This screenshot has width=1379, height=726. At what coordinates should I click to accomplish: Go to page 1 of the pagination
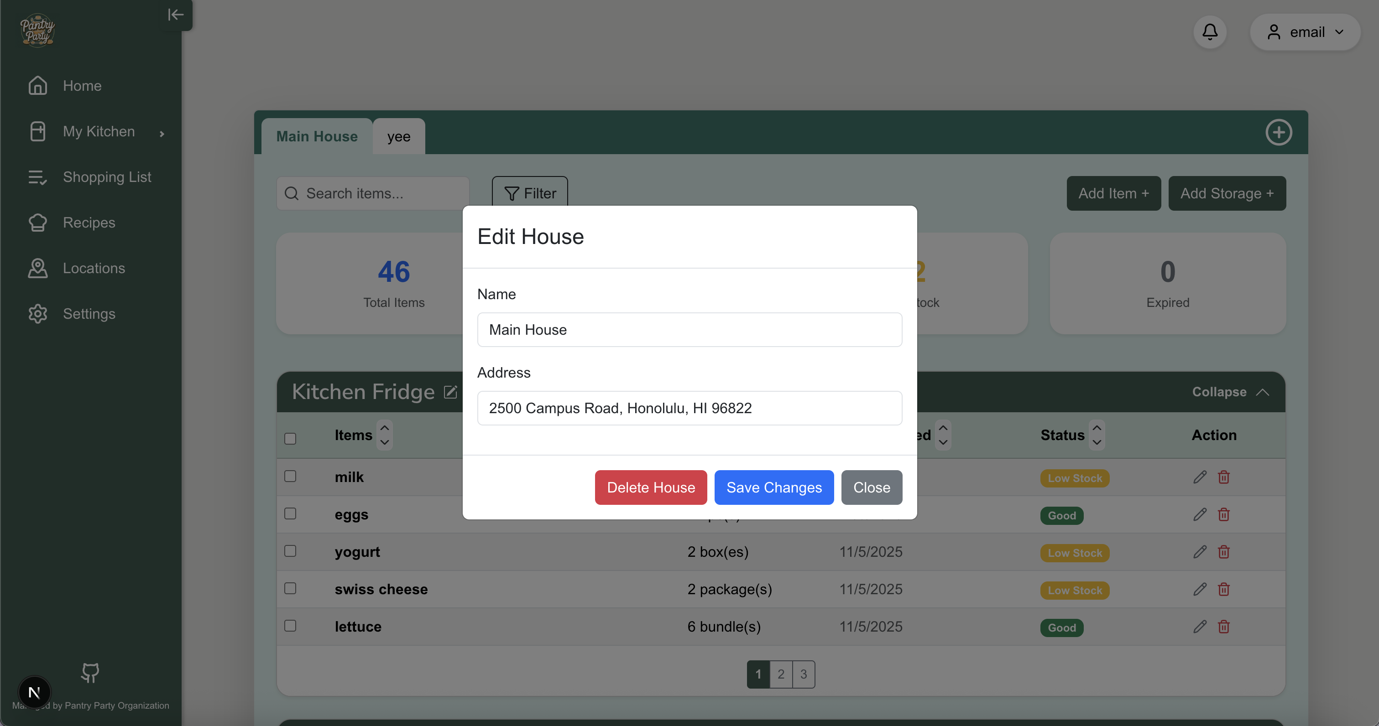click(758, 674)
